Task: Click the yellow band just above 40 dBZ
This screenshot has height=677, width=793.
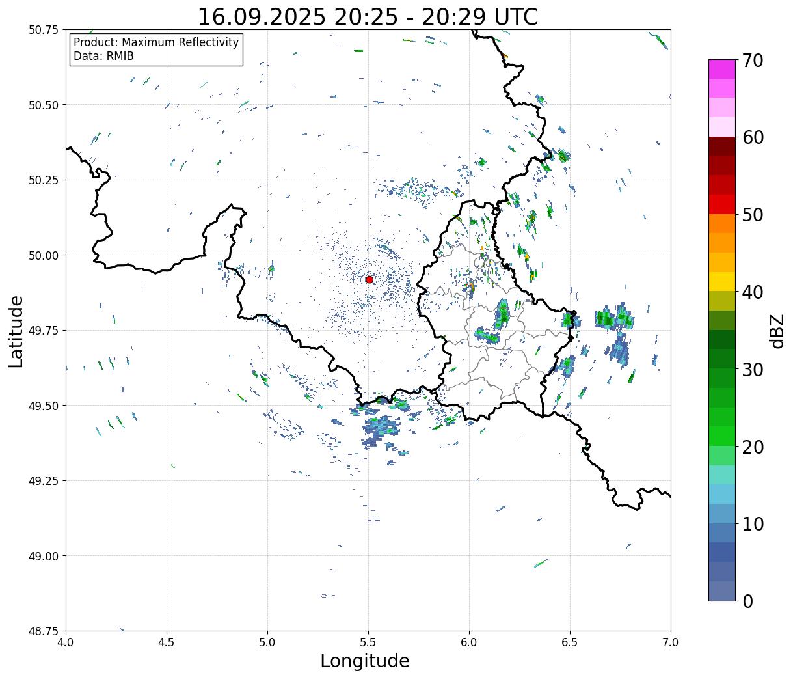Action: 721,281
